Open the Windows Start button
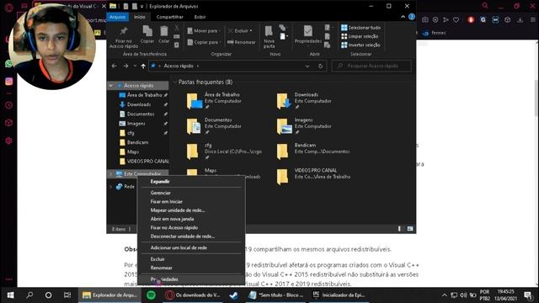Screen dimensions: 539x303 coord(10,295)
